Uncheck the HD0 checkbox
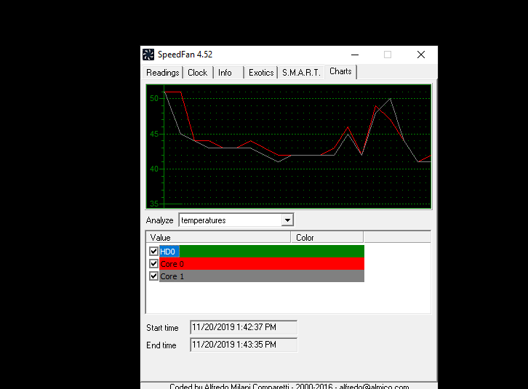Screen dimensions: 528x389 (153, 252)
